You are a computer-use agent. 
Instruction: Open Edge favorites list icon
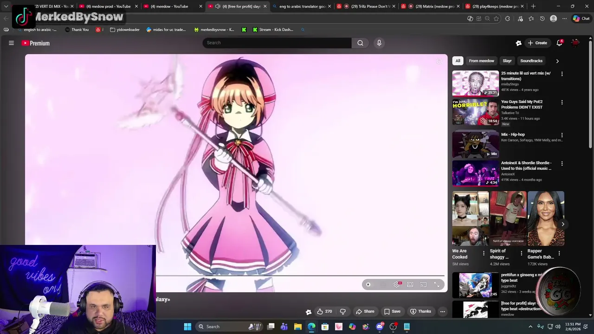531,19
